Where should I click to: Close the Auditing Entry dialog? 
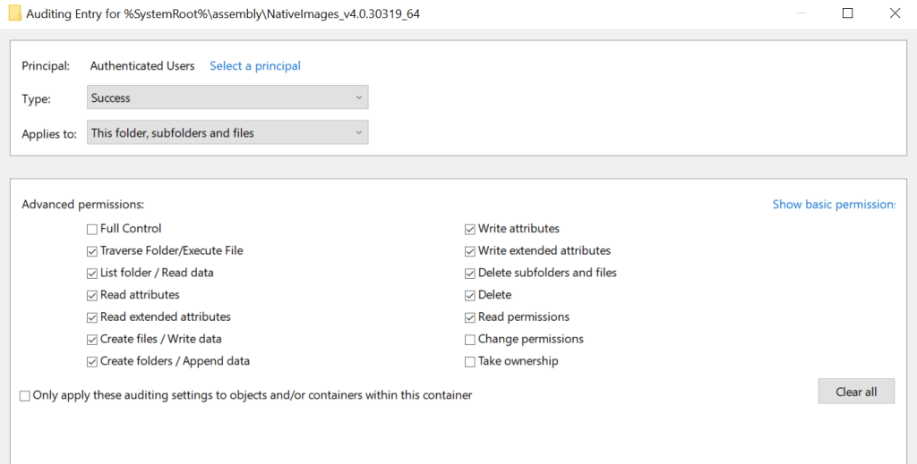pyautogui.click(x=895, y=13)
